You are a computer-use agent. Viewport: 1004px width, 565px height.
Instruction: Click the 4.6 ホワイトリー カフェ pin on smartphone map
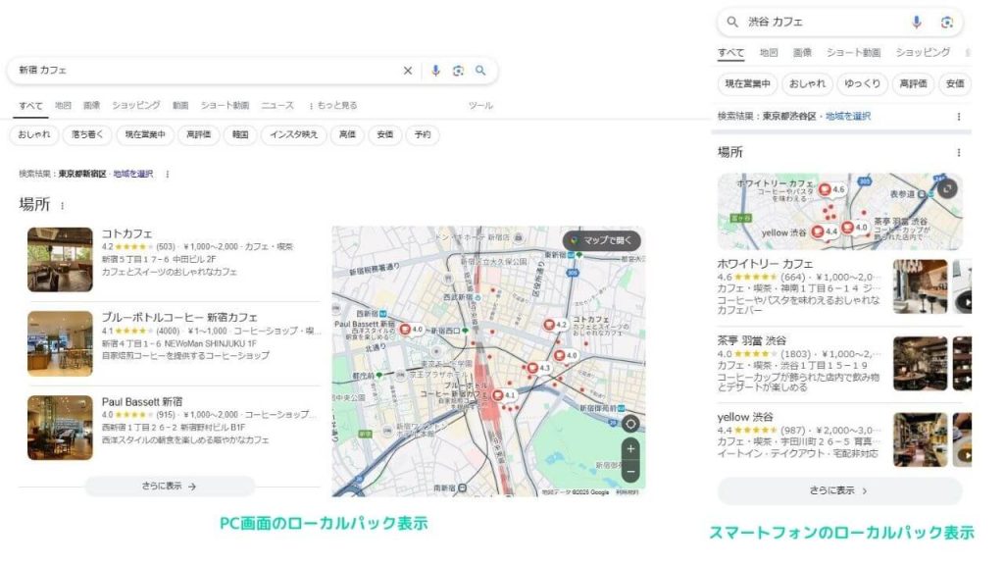click(x=831, y=189)
